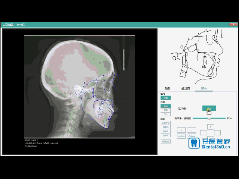Click the rotate-left button below plus

(x=181, y=136)
